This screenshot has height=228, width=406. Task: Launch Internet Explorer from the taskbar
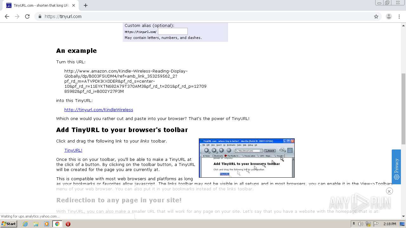tap(25, 224)
